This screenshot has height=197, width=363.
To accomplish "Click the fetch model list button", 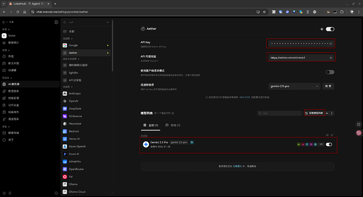I will (x=315, y=113).
